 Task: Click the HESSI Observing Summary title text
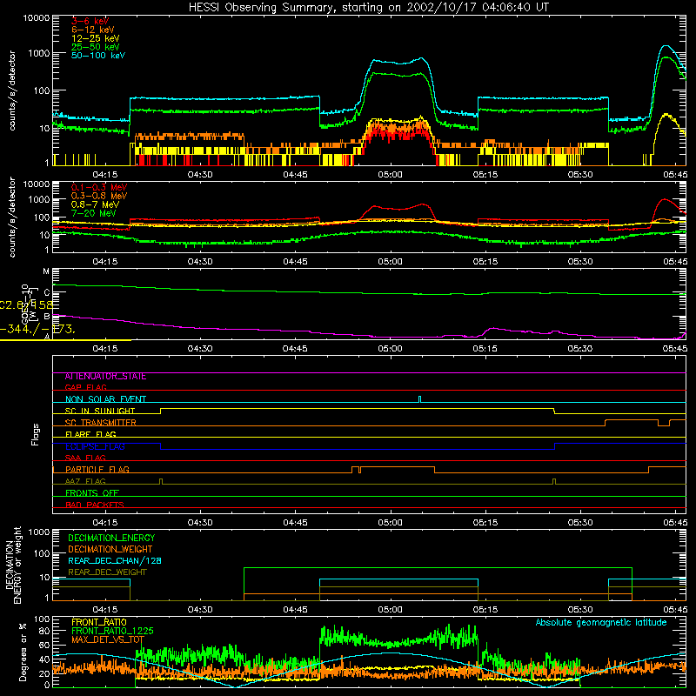tap(368, 8)
